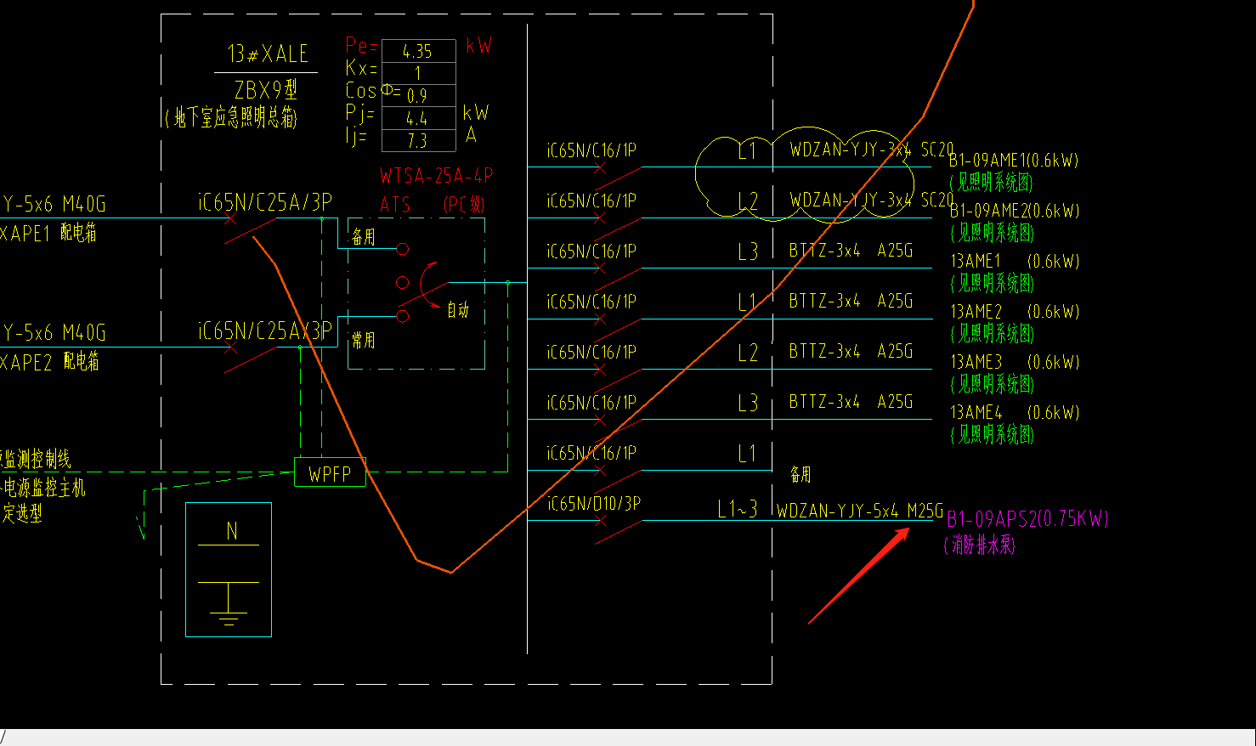Click the 自动 label inside ATS box
Viewport: 1256px width, 746px height.
click(x=458, y=310)
